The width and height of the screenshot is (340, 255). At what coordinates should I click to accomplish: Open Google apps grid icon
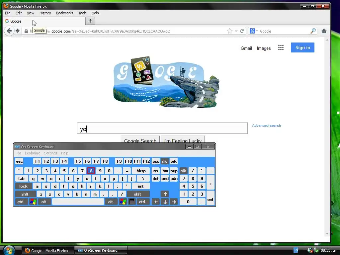pyautogui.click(x=281, y=48)
